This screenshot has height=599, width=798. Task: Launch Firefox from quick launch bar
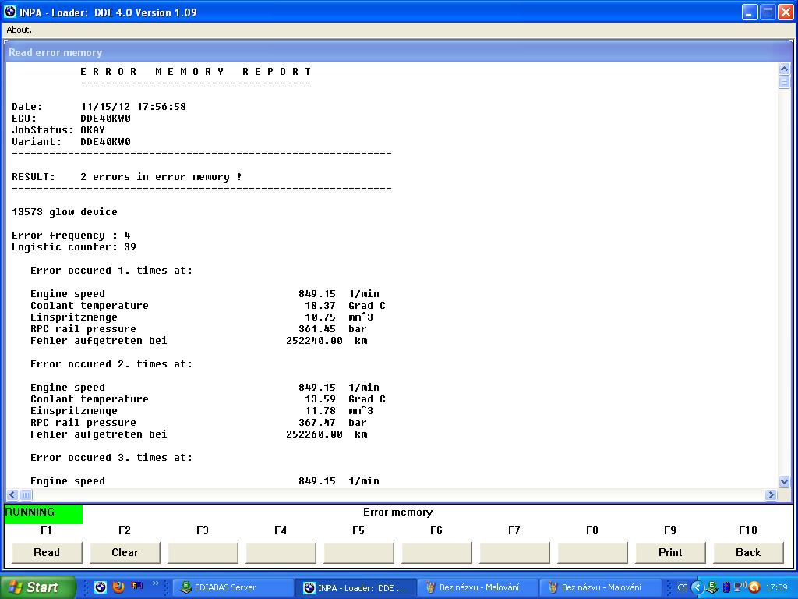pos(118,587)
